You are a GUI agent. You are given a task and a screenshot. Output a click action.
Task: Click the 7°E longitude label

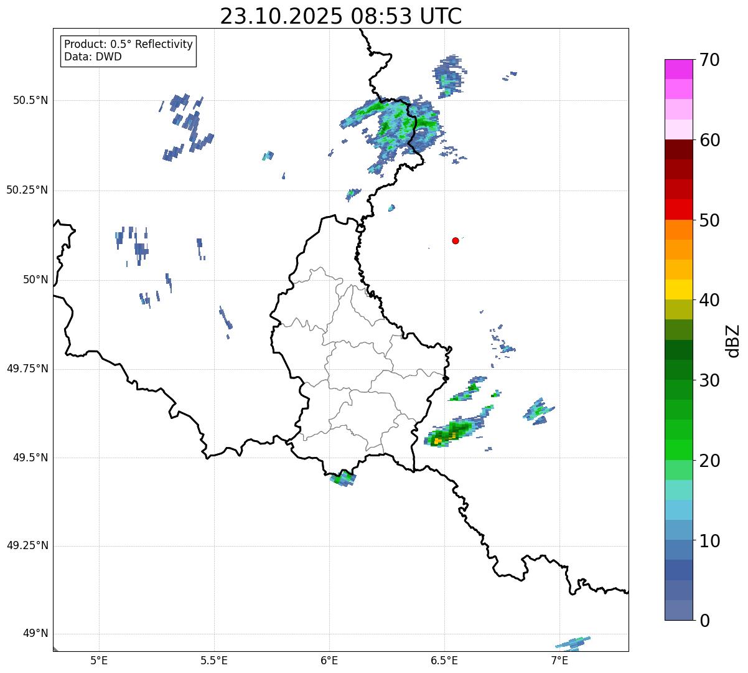(x=559, y=660)
